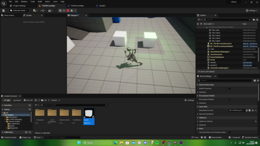Switch to the NewBC blueprint tab
Screen dimensions: 260x146
pyautogui.click(x=101, y=6)
